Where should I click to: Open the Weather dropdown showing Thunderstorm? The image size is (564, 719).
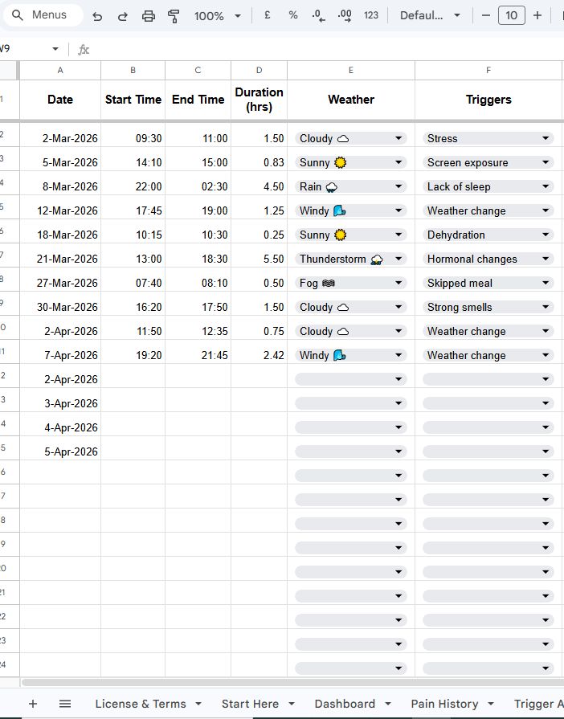tap(398, 259)
